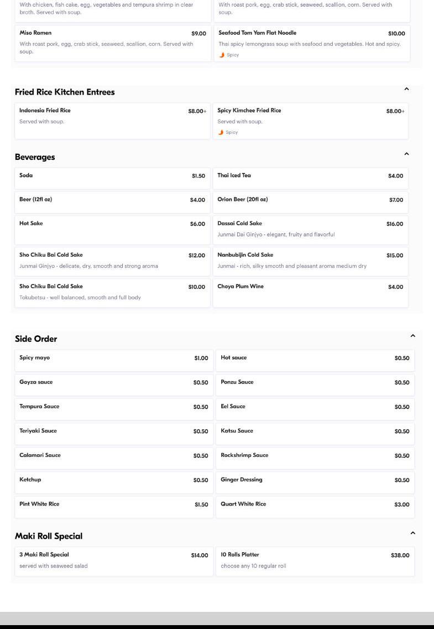Choose the Dassai Cold Sake item

(310, 230)
